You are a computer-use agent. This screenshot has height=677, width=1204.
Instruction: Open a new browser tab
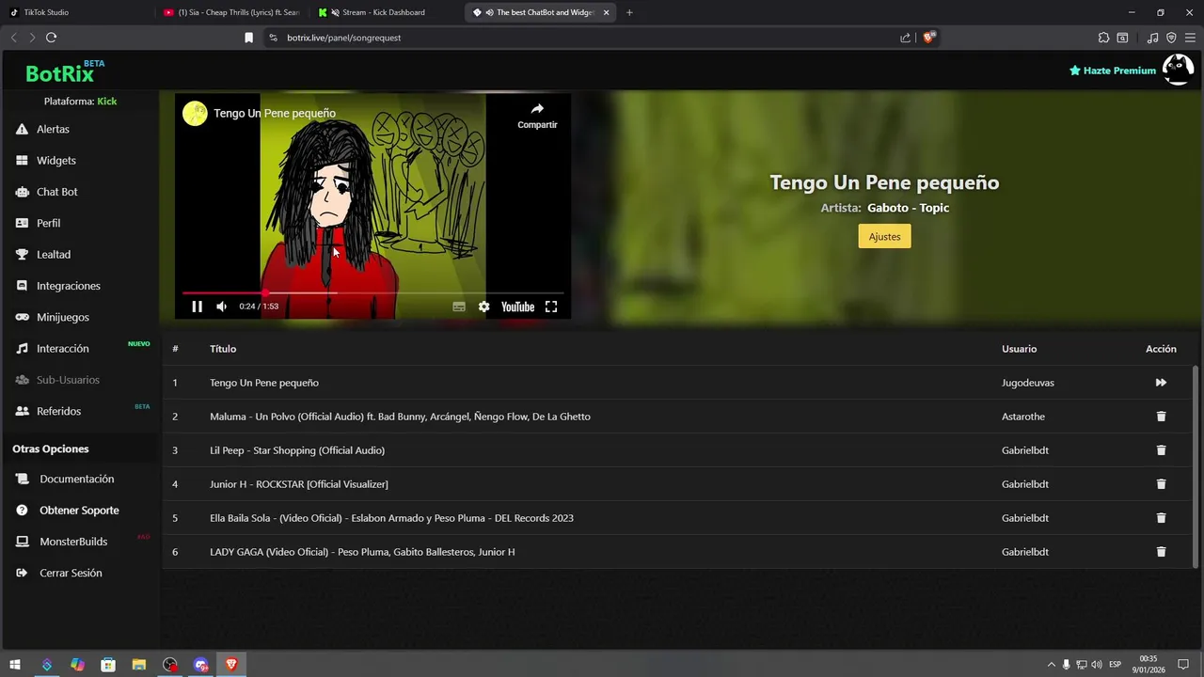(629, 12)
